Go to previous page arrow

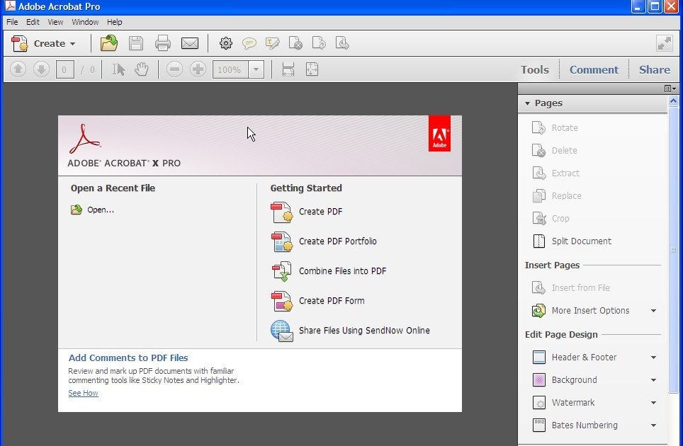[x=18, y=69]
